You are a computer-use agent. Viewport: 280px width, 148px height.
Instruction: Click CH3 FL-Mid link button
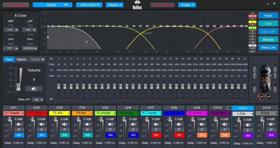point(65,135)
